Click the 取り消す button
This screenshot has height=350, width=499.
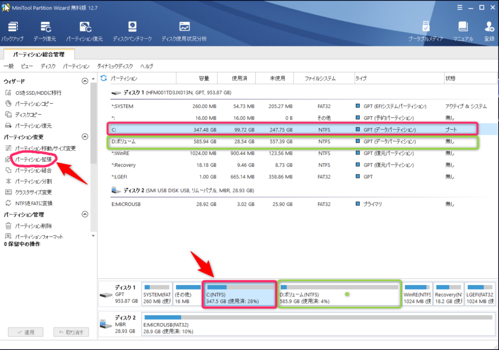point(71,332)
